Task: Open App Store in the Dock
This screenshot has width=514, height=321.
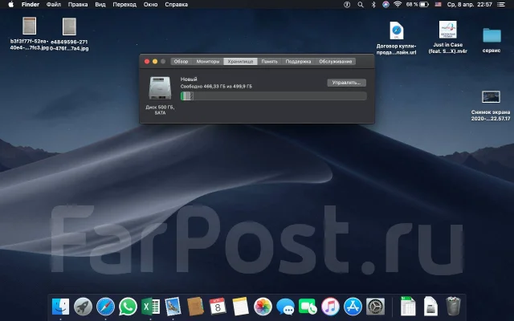Action: (x=353, y=307)
